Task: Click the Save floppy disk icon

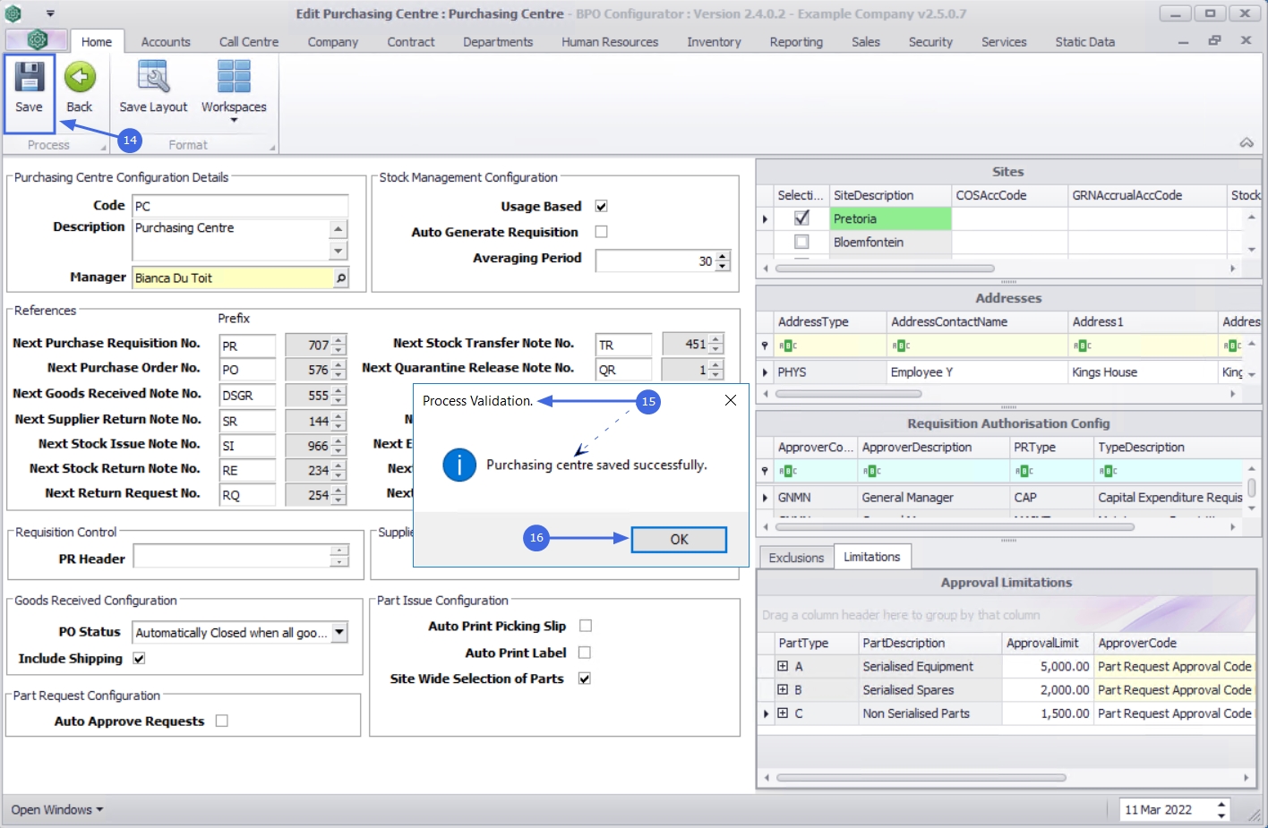Action: tap(29, 78)
